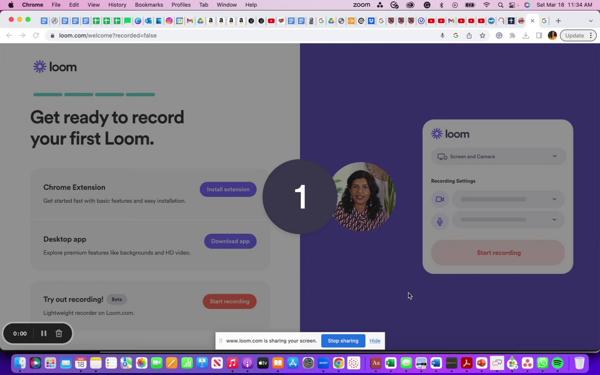The width and height of the screenshot is (600, 375).
Task: Open Spotlight search in menu bar
Action: pyautogui.click(x=501, y=5)
